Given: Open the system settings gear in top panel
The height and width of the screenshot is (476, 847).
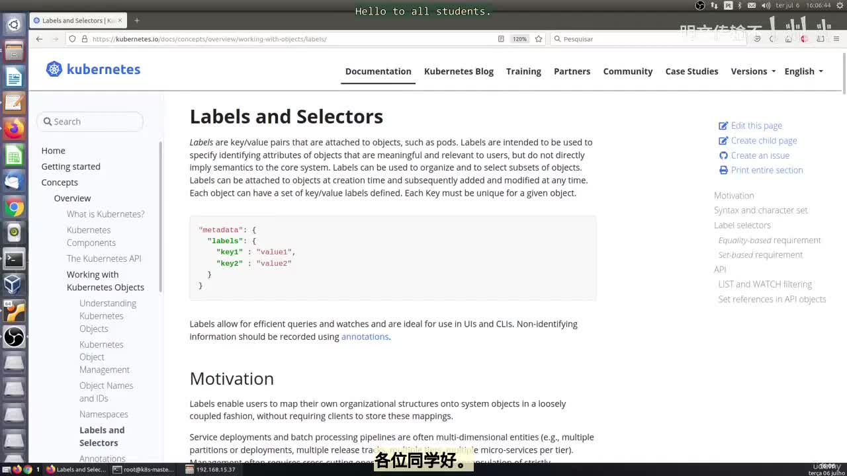Looking at the screenshot, I should pos(839,5).
